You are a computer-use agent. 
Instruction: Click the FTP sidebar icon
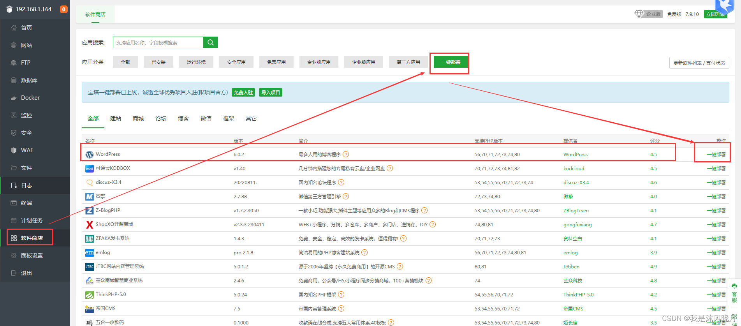pos(14,63)
